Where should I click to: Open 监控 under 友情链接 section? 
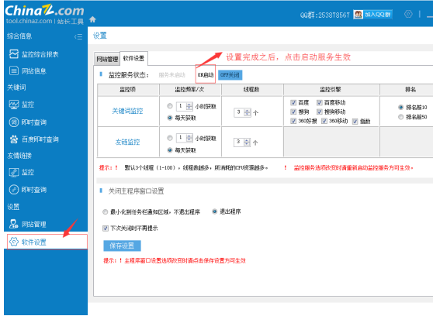click(22, 173)
